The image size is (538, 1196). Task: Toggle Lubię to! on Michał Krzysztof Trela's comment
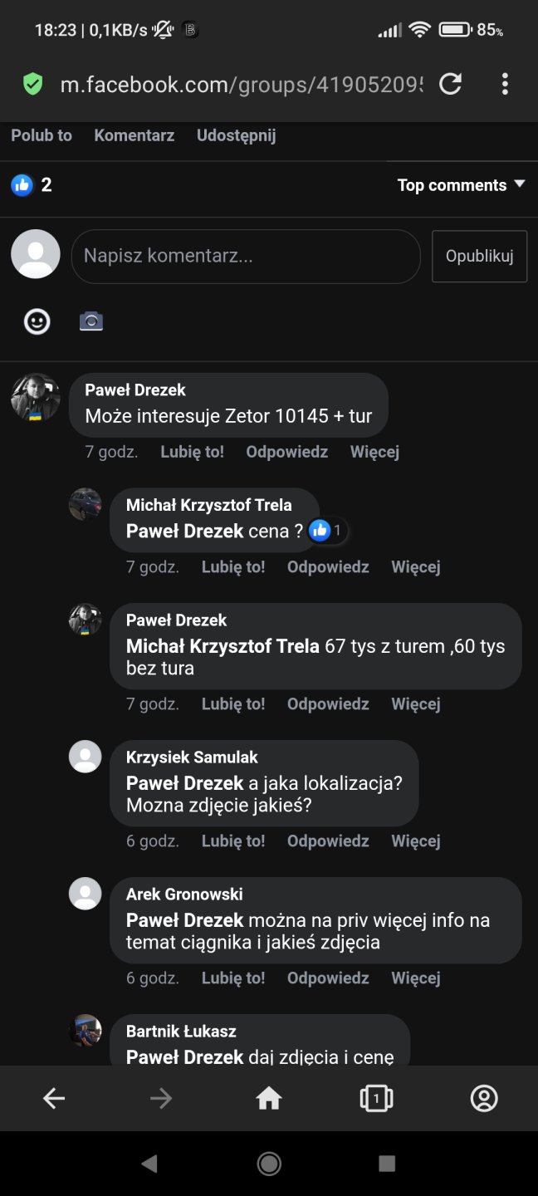233,566
